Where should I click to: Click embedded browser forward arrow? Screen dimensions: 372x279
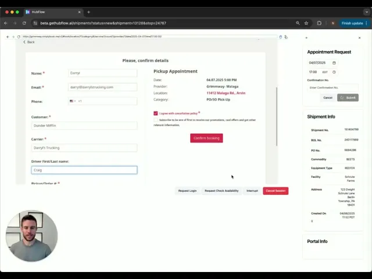pyautogui.click(x=13, y=37)
